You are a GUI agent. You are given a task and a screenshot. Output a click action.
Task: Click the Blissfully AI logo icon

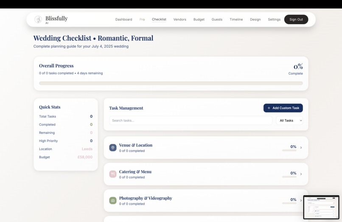[38, 20]
